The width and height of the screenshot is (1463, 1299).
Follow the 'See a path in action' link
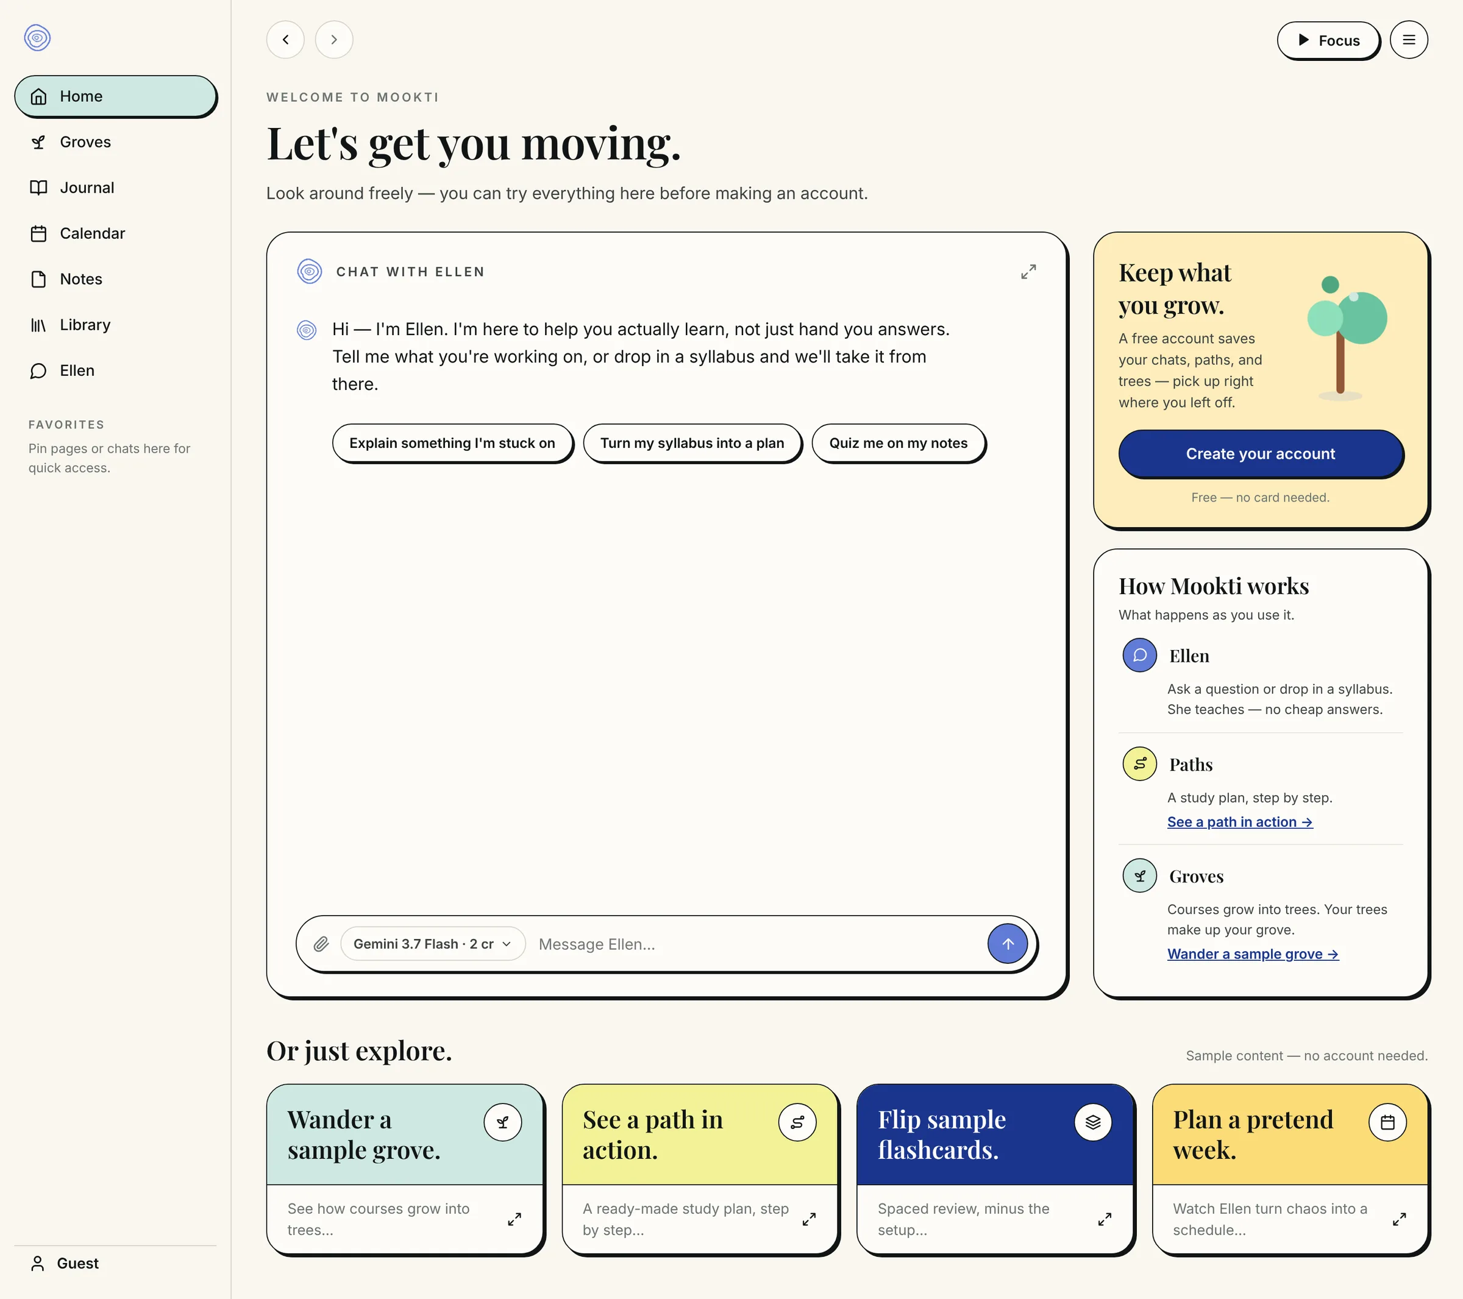1240,822
